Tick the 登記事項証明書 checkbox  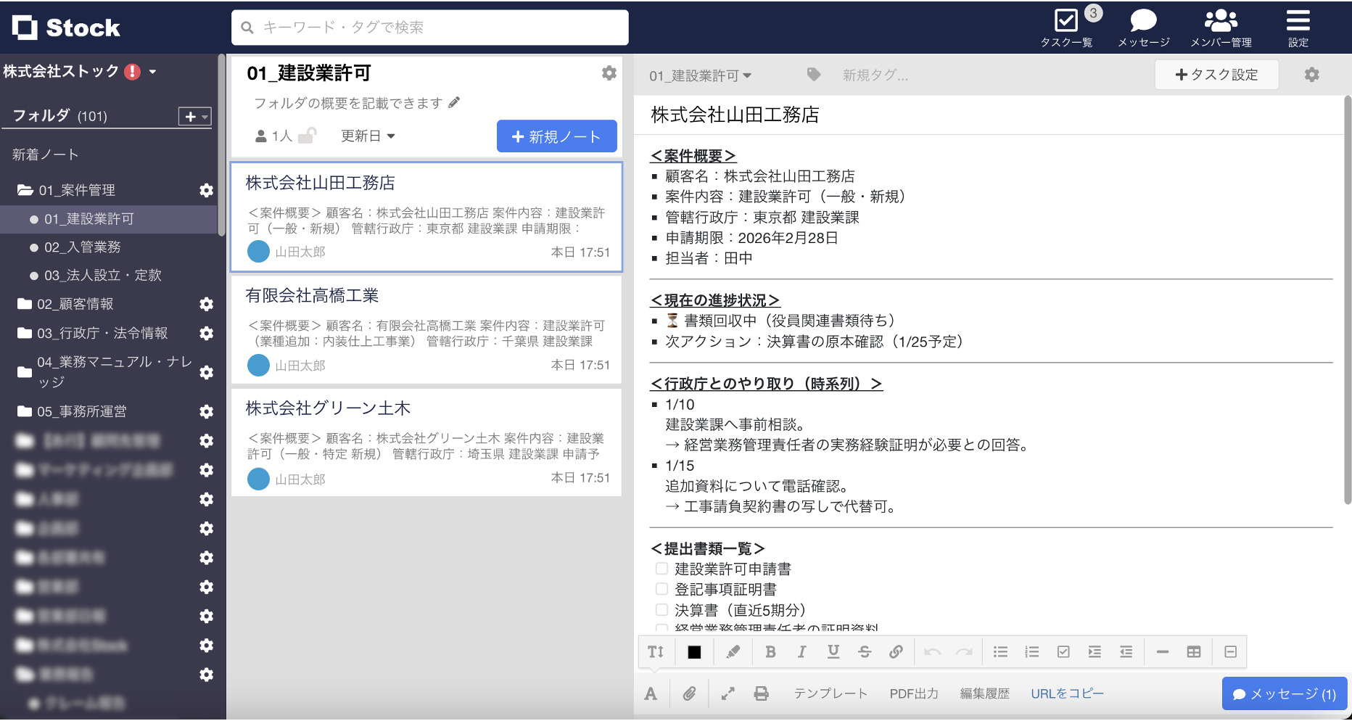[661, 589]
